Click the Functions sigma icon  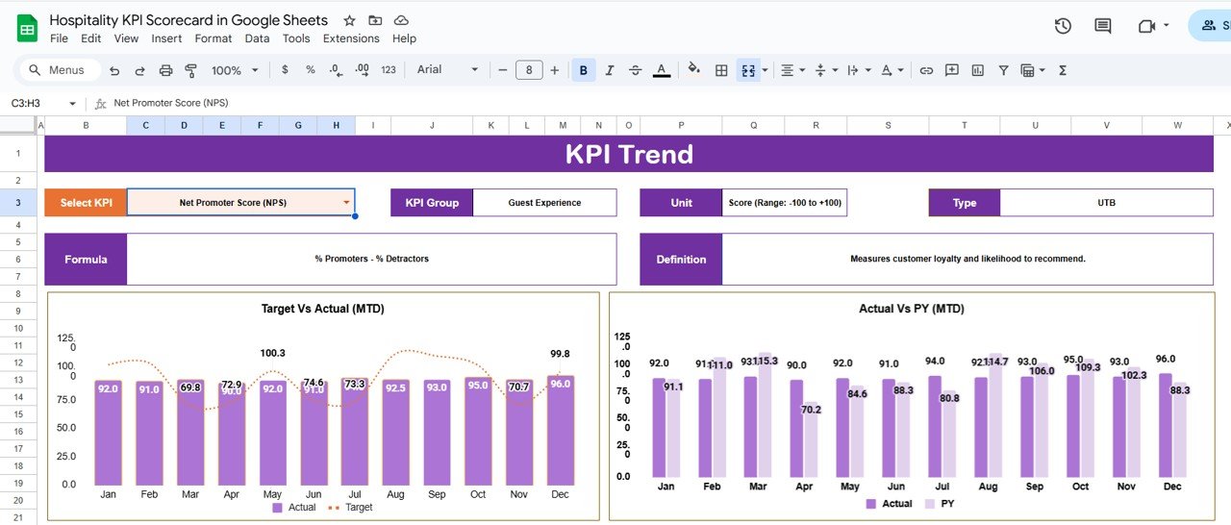(x=1063, y=70)
